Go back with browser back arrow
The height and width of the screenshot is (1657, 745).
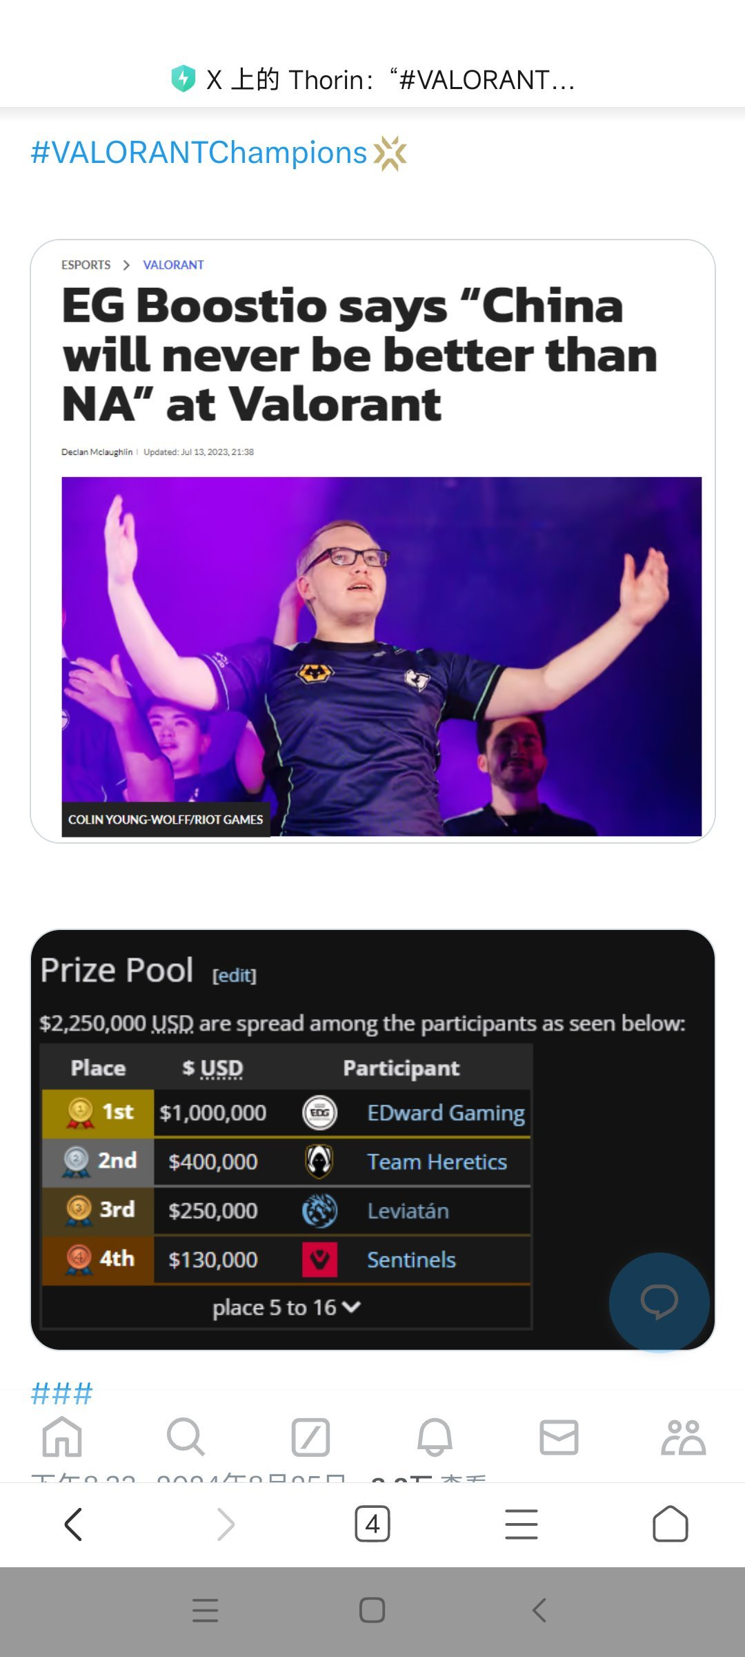[74, 1524]
